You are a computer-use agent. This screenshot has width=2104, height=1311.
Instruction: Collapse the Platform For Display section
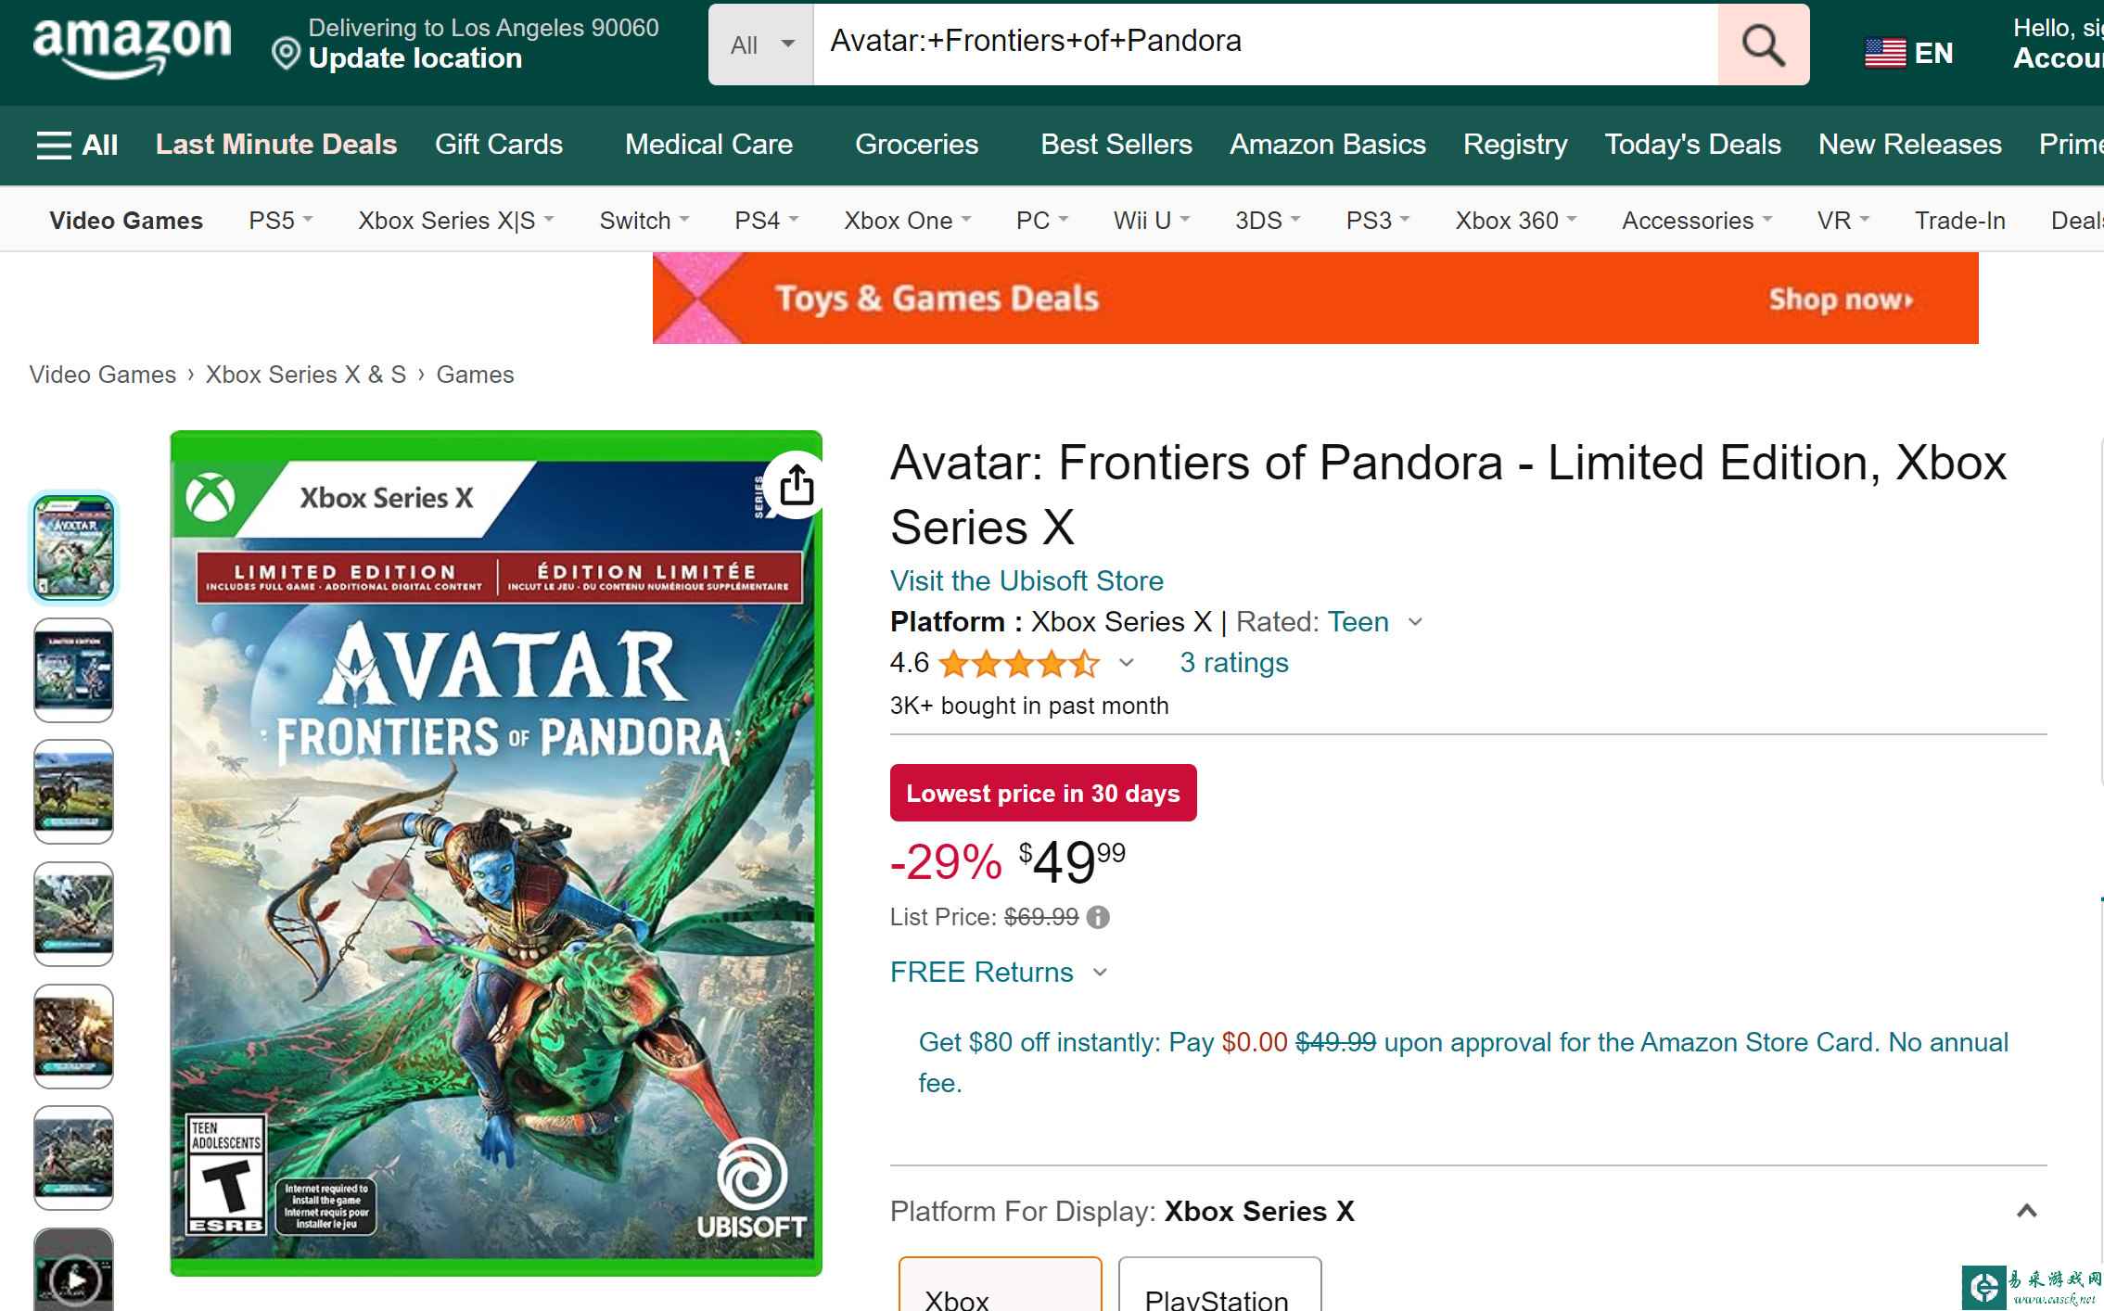[2026, 1211]
